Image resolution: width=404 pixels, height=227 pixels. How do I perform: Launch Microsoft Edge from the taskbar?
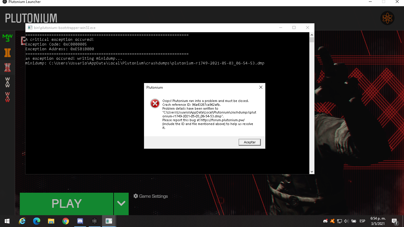(37, 221)
